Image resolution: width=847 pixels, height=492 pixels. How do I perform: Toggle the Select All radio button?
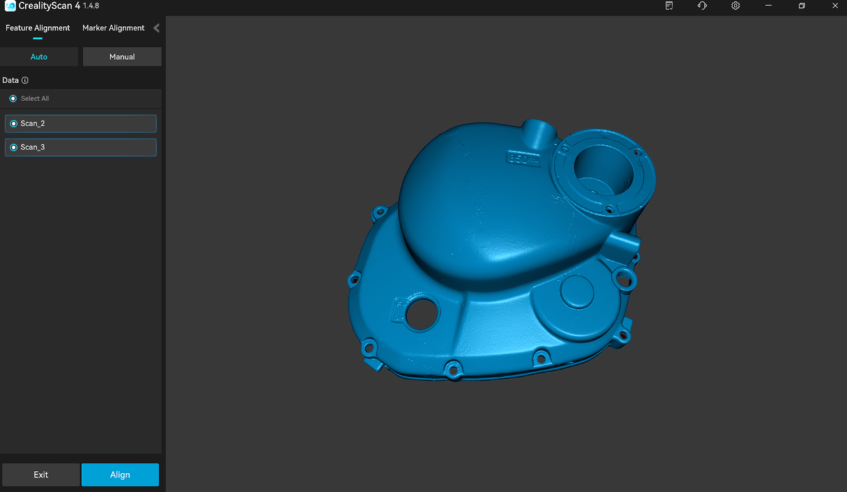(13, 99)
